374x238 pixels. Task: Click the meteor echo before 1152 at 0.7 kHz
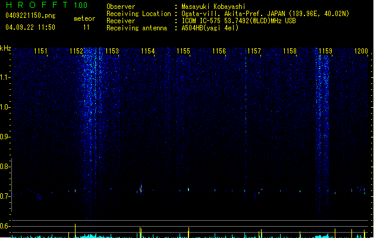pos(76,191)
